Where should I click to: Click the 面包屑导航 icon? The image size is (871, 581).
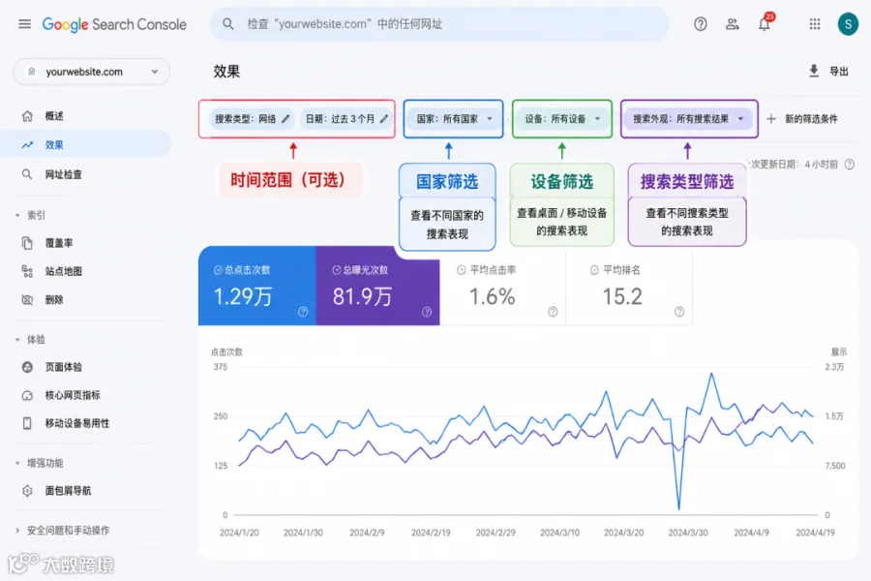(27, 490)
